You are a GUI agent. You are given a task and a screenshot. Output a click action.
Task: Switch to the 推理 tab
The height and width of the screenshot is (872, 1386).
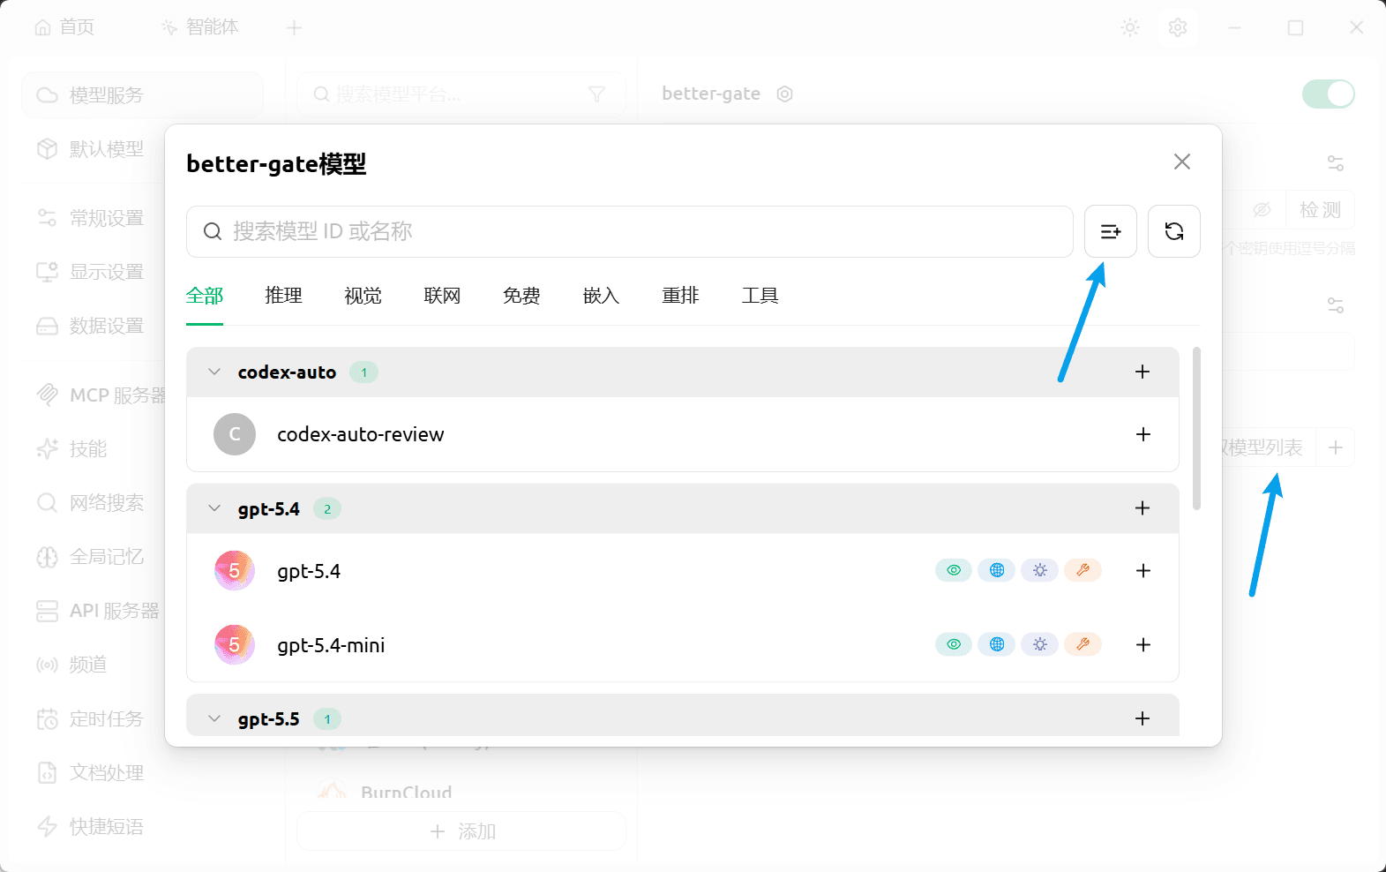[284, 296]
